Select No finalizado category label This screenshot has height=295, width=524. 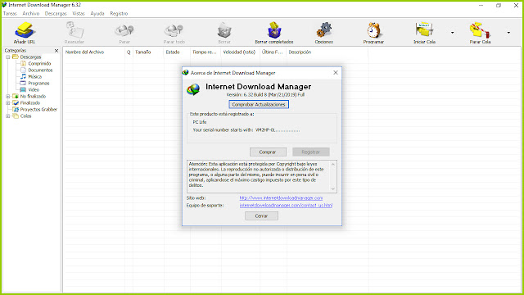33,97
